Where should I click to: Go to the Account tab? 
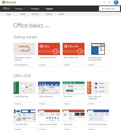[x=35, y=14]
